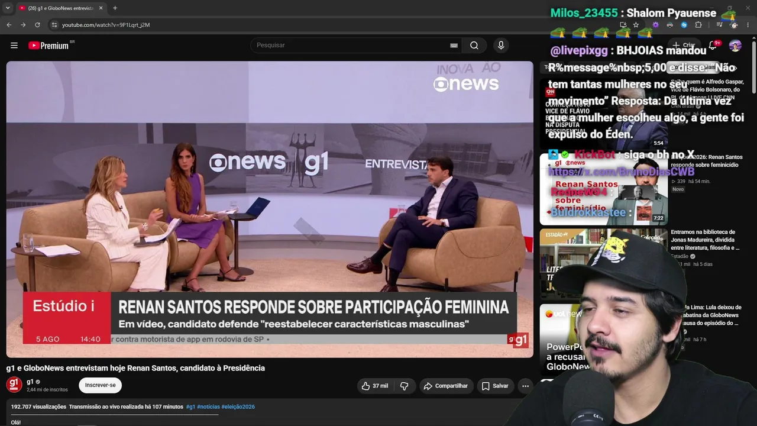The height and width of the screenshot is (426, 757).
Task: Click the browser address bar URL
Action: [106, 25]
